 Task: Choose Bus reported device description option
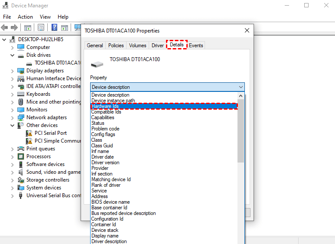coord(164,213)
